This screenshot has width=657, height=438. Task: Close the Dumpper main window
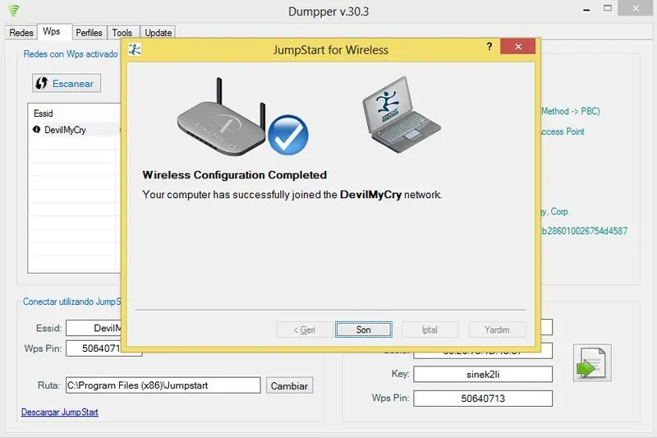(635, 8)
